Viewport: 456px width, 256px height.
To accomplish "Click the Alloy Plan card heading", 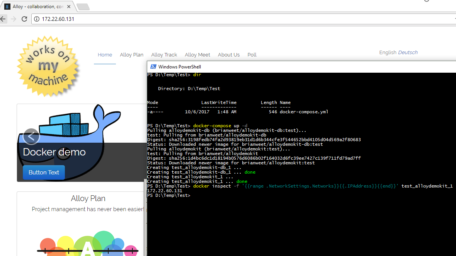I will tap(88, 198).
